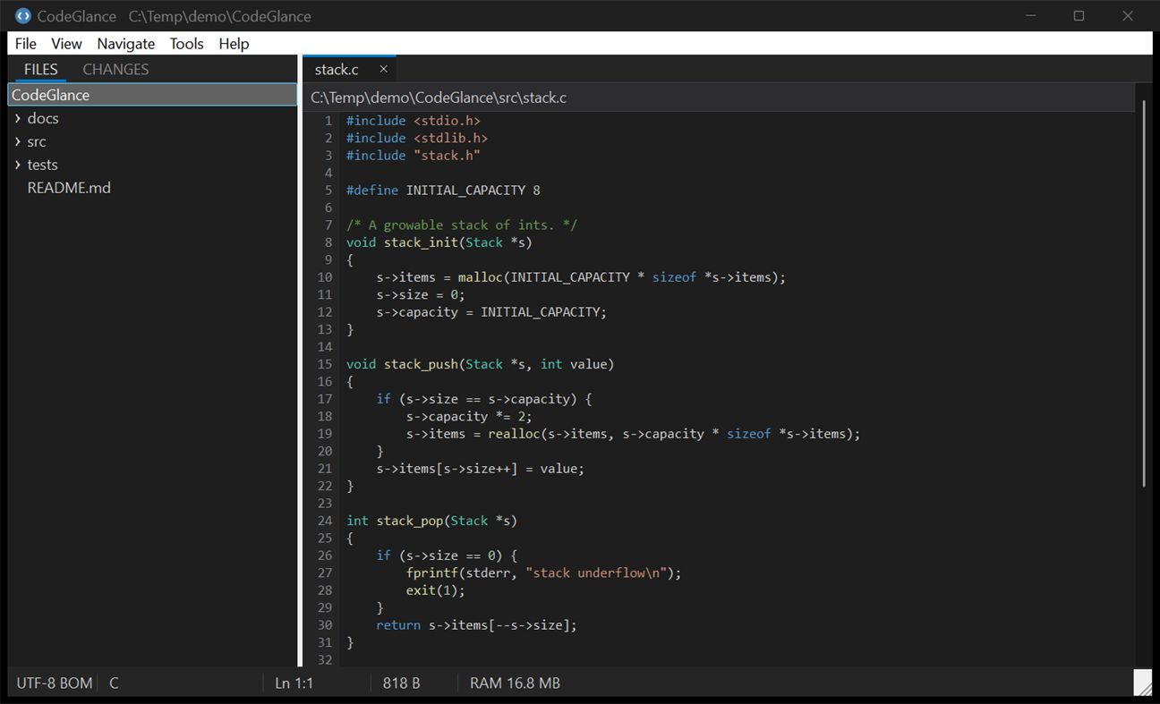
Task: Select the docs folder
Action: coord(43,118)
